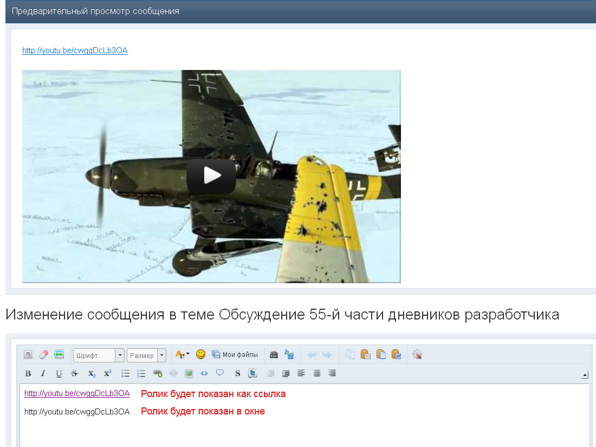Toggle bold formatting
The image size is (596, 447).
pos(28,374)
